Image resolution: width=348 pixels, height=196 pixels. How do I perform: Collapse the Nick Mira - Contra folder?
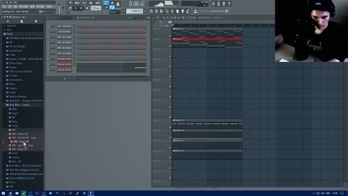pos(20,105)
